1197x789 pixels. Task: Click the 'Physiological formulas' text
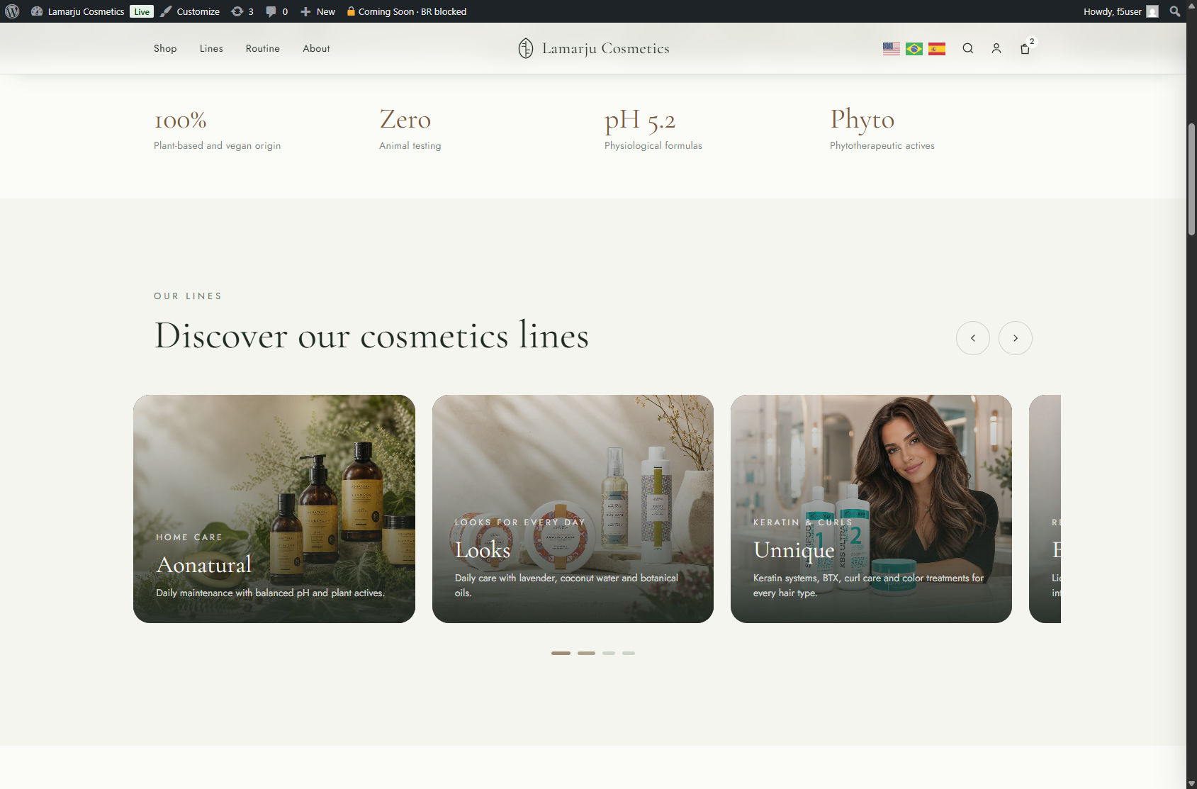point(653,145)
